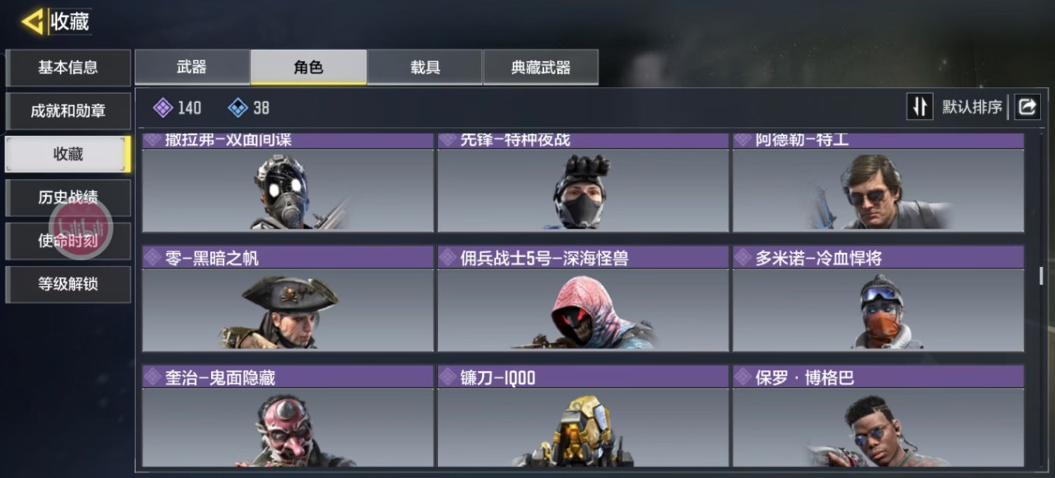Click the purple rarity icon beside 零-黑暗之帆

point(152,258)
